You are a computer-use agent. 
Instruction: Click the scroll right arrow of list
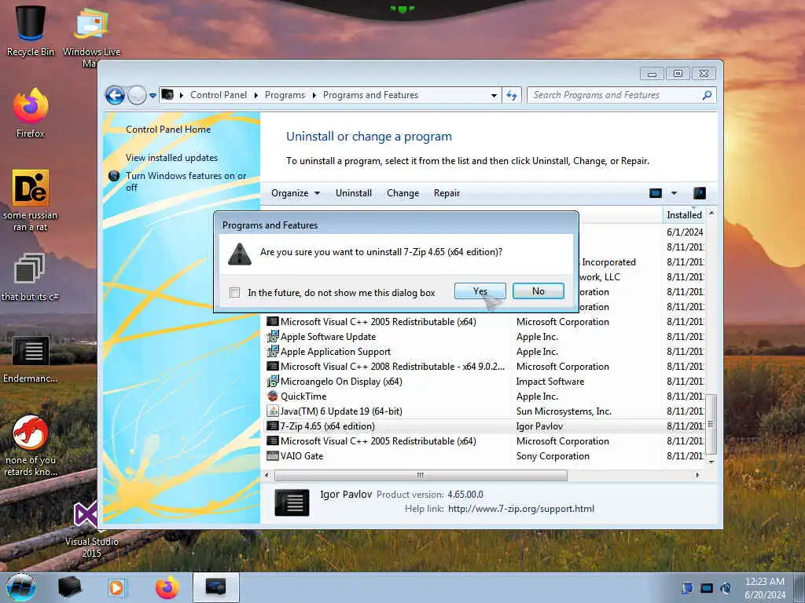tap(697, 475)
